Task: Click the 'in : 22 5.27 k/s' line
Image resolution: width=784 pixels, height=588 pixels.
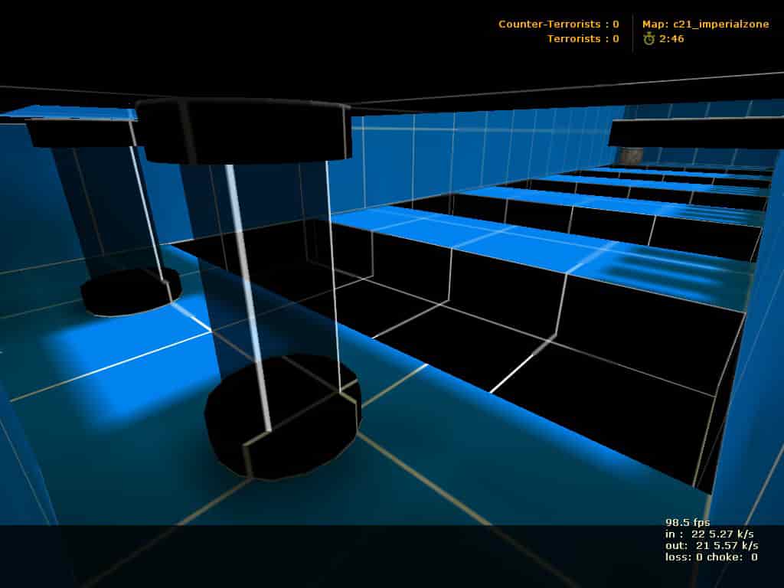Action: click(710, 534)
